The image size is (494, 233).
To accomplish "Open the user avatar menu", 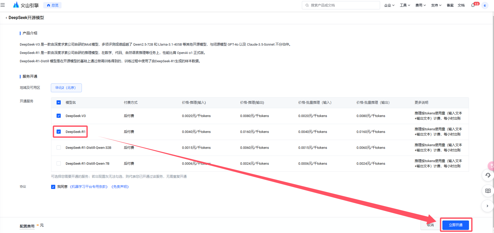I will (485, 5).
